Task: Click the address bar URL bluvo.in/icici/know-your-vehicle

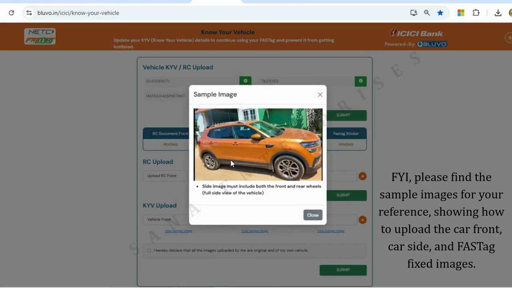Action: pos(78,13)
